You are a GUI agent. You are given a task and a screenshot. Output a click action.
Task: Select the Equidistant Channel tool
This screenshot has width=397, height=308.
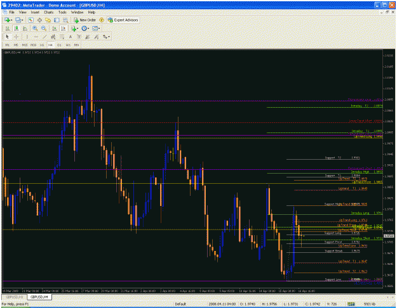(x=53, y=37)
